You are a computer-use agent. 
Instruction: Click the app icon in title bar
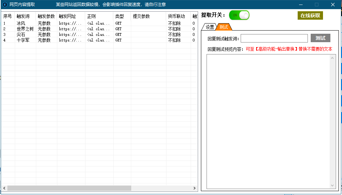[x=5, y=5]
